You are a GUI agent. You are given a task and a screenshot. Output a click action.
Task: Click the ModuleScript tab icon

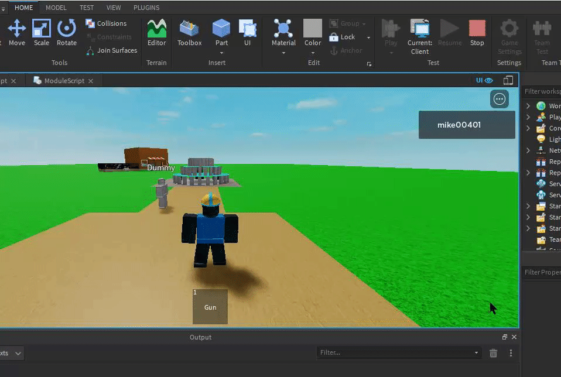click(37, 80)
